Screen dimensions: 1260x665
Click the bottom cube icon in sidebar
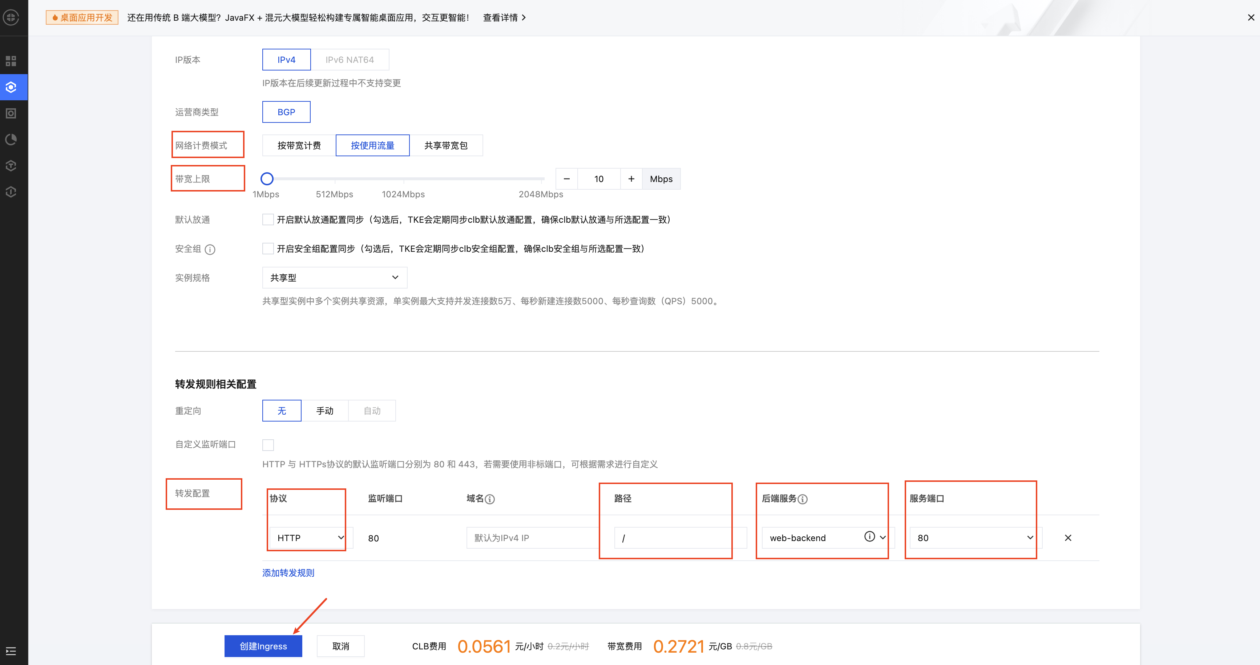(11, 192)
